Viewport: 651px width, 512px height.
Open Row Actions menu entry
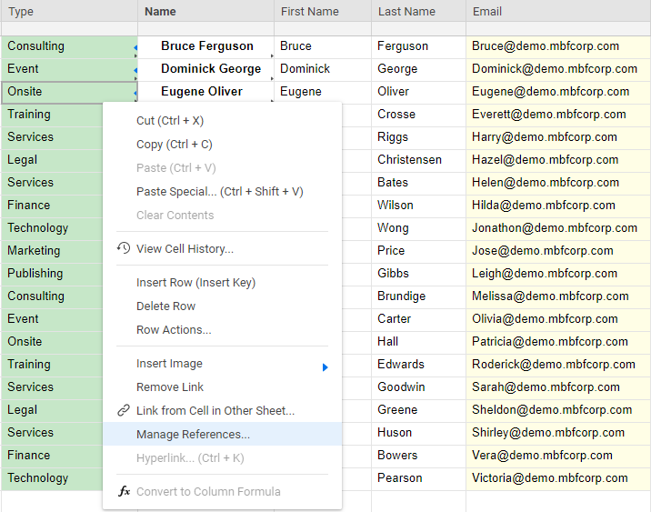click(174, 330)
